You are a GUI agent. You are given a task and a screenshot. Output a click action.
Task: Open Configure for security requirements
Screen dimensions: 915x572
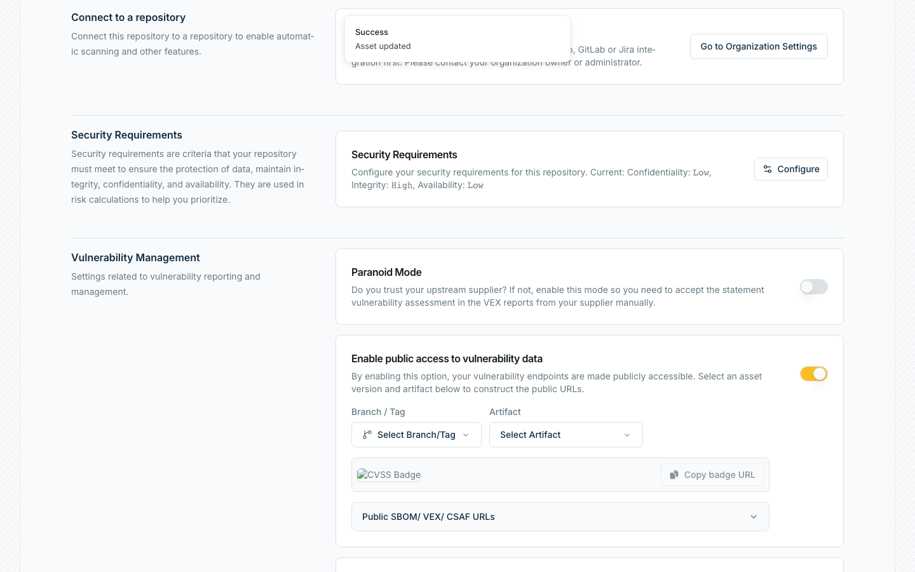[x=791, y=169]
